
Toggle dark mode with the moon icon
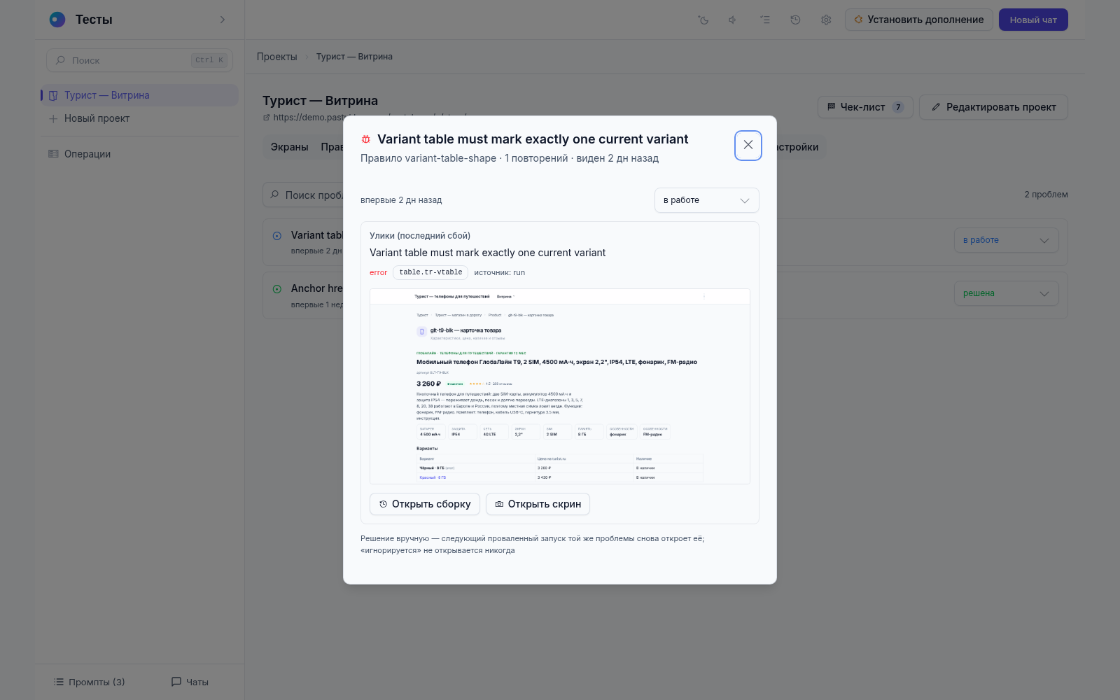[703, 20]
